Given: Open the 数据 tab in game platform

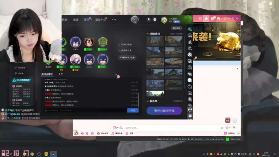Looking at the screenshot, I should coord(65,20).
